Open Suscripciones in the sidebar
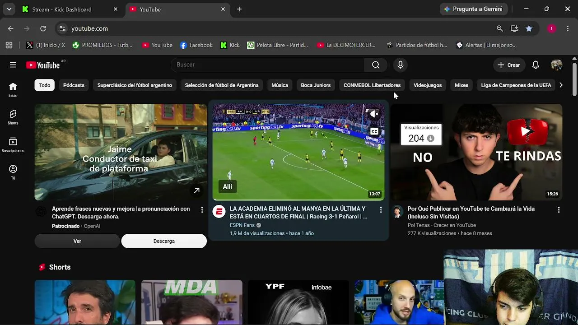Image resolution: width=578 pixels, height=325 pixels. [13, 145]
